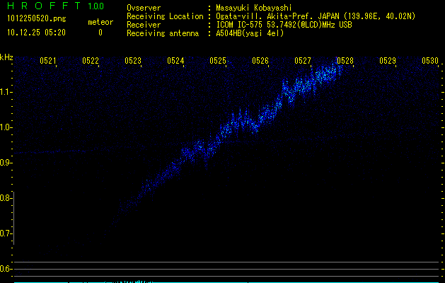Click the "meteor" counter label
This screenshot has height=283, width=445.
tap(100, 22)
